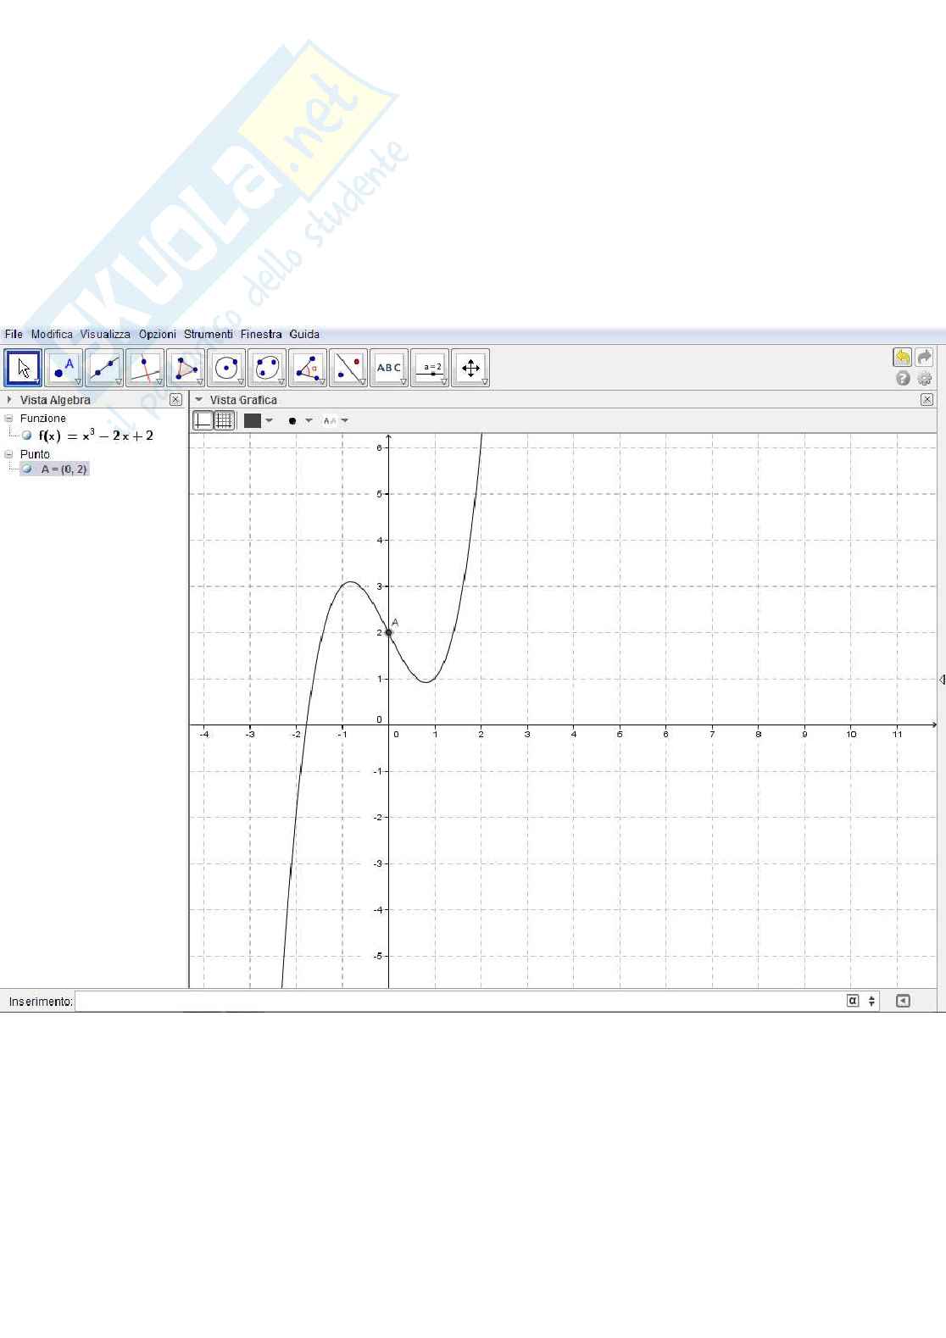Click the dark color swatch in style bar
Viewport: 946px width, 1338px height.
click(x=253, y=420)
